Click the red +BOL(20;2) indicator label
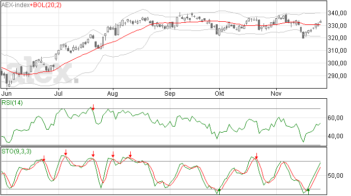 click(x=46, y=5)
